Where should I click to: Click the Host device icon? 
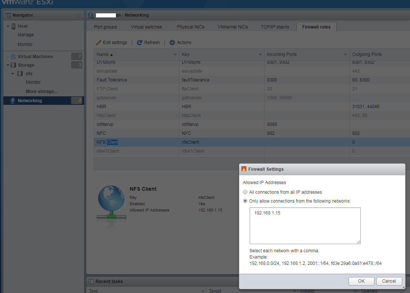(14, 26)
